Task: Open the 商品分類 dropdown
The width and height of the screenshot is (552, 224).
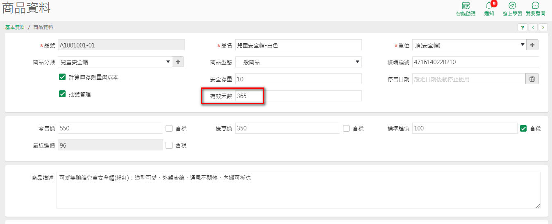Action: click(115, 62)
